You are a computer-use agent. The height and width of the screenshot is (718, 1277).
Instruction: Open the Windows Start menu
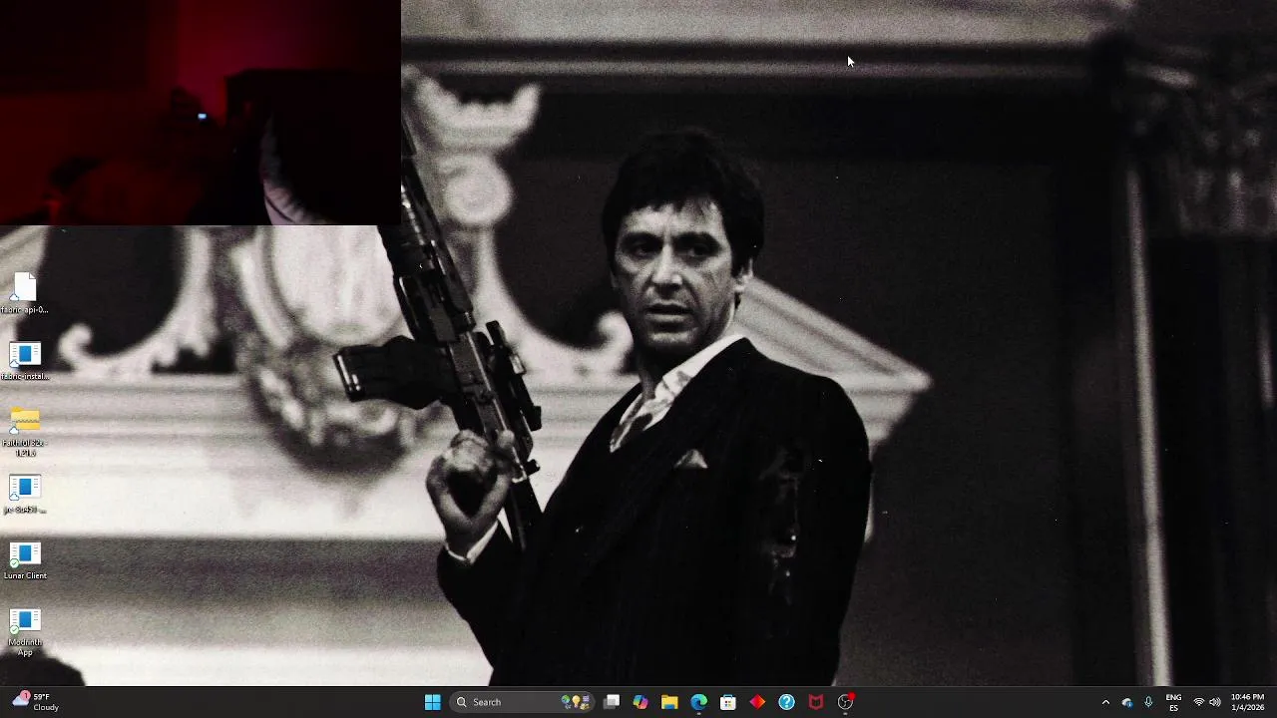coord(432,702)
